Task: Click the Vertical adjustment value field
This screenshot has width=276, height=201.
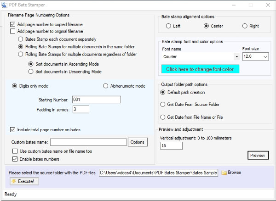Action: [171, 145]
